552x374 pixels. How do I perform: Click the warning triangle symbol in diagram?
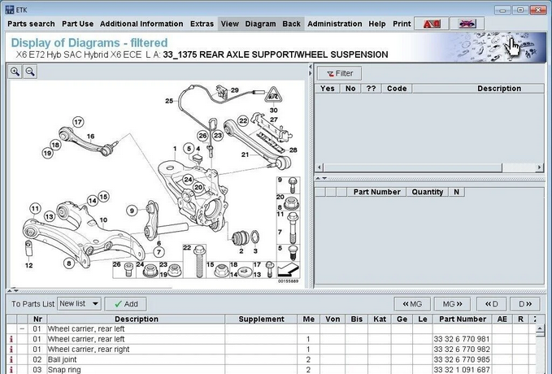(273, 94)
